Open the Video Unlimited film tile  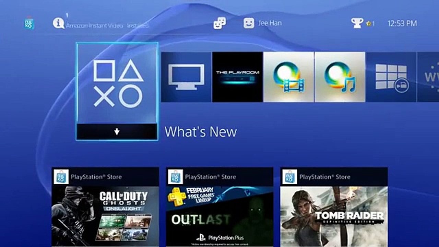(x=288, y=77)
